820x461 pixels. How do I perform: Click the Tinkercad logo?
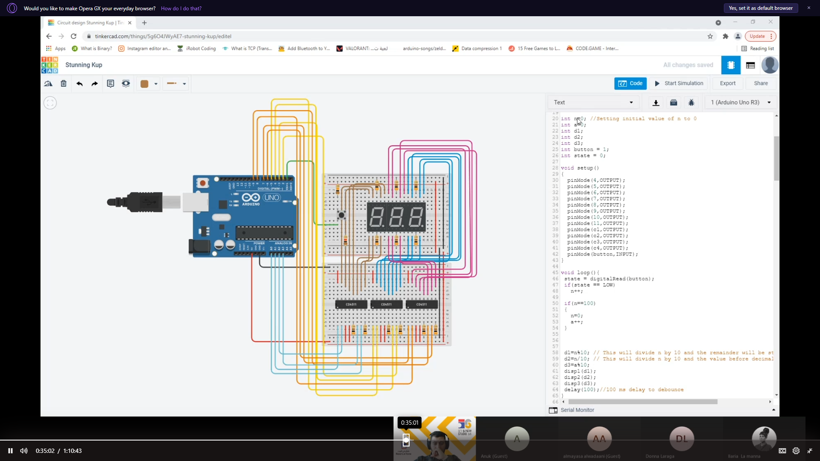(x=50, y=65)
